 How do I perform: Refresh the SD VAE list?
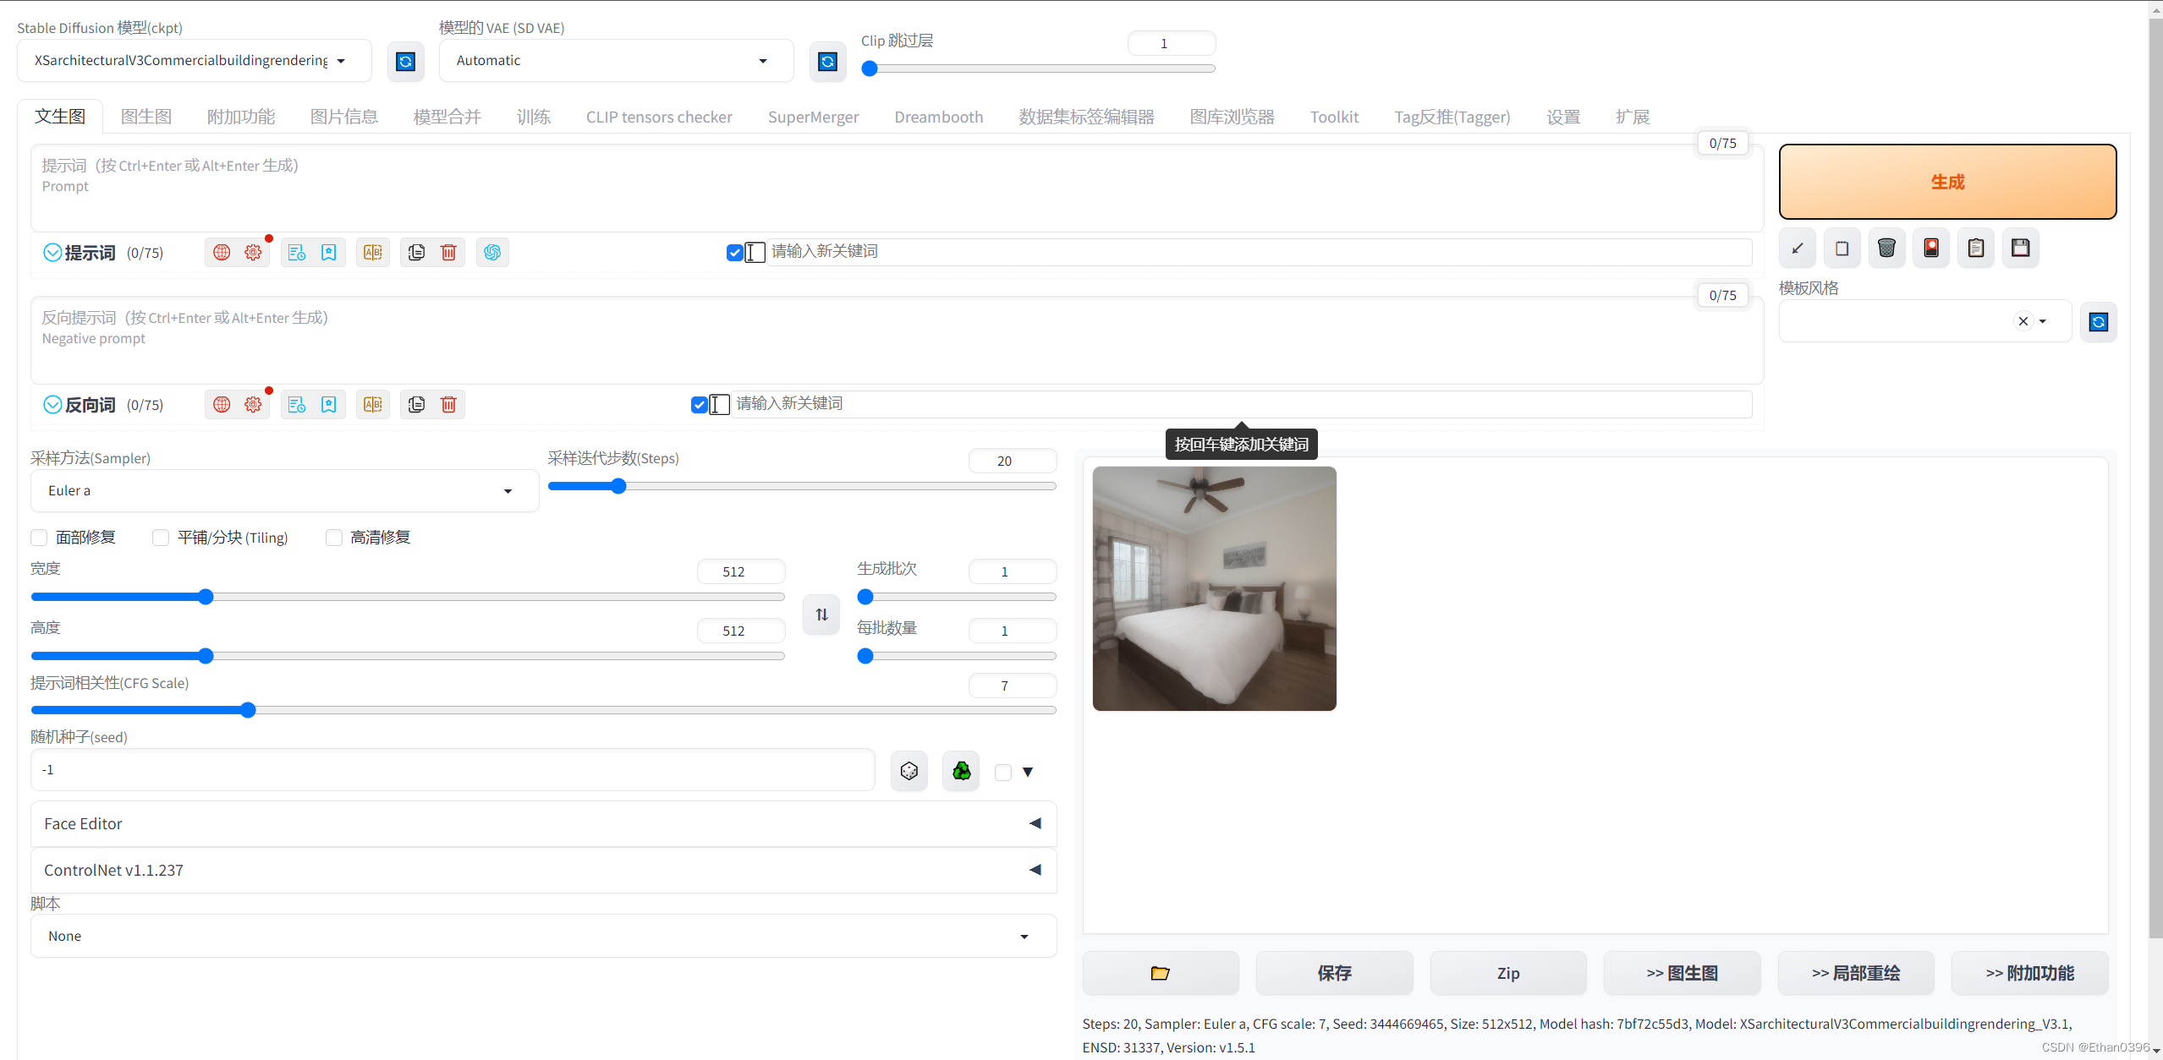coord(827,62)
